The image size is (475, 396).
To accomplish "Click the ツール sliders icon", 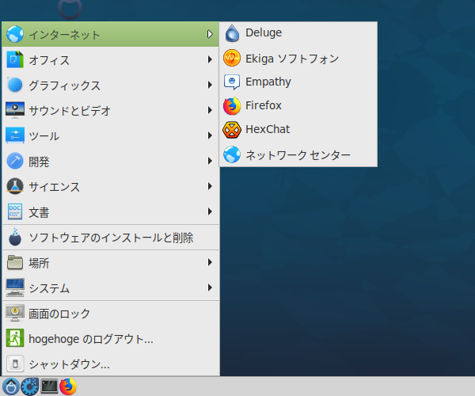I will [15, 135].
